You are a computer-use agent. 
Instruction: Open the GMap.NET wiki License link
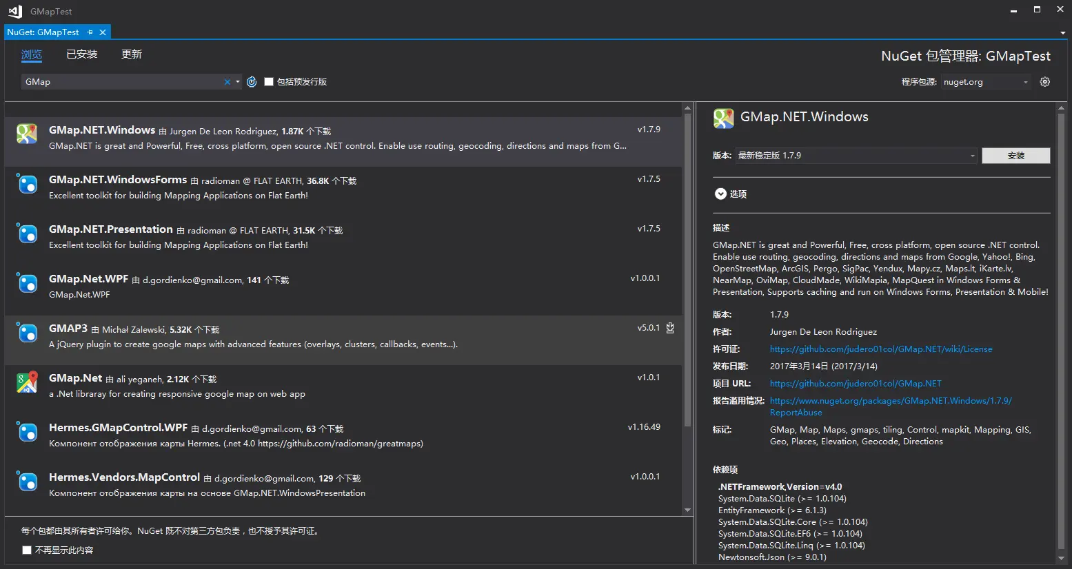pos(881,349)
